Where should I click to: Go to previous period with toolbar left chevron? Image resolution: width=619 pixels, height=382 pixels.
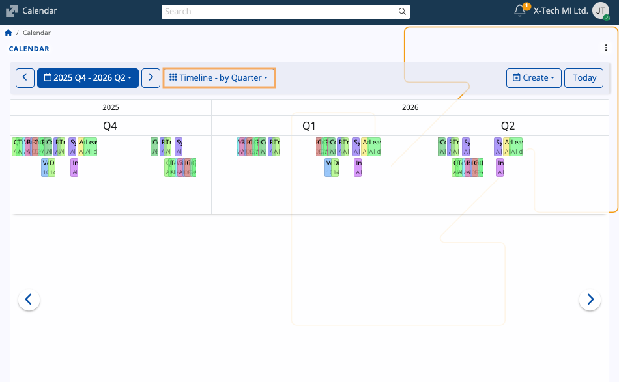click(x=25, y=77)
